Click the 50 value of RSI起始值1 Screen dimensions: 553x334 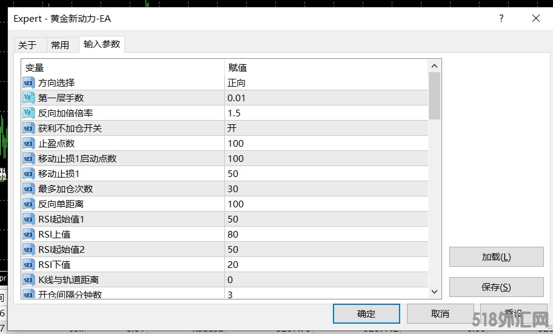coord(233,219)
